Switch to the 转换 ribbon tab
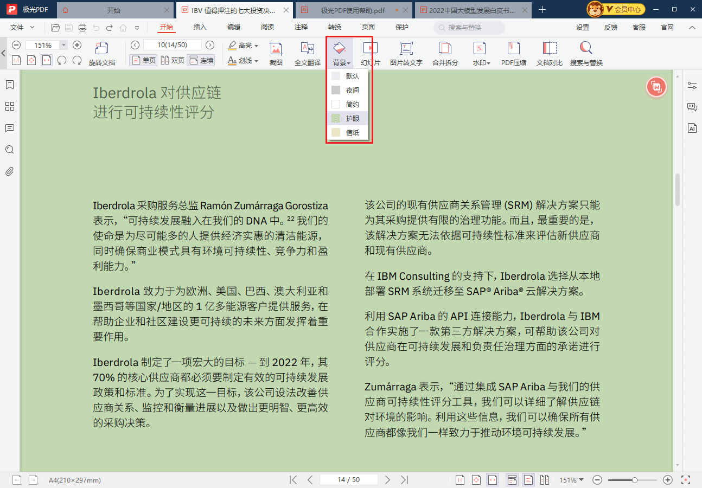This screenshot has width=702, height=488. click(335, 27)
